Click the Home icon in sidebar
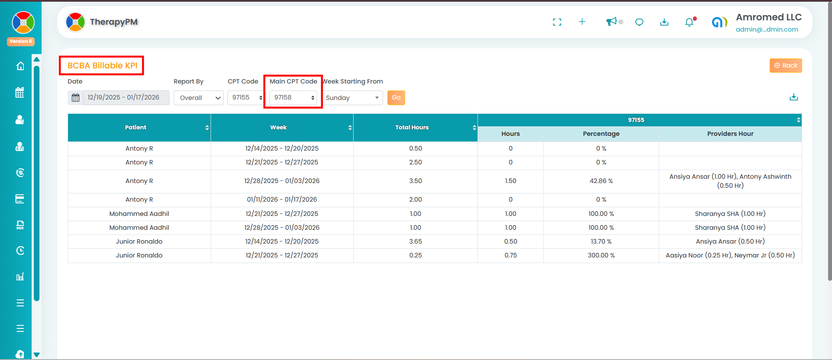The width and height of the screenshot is (832, 360). 20,66
